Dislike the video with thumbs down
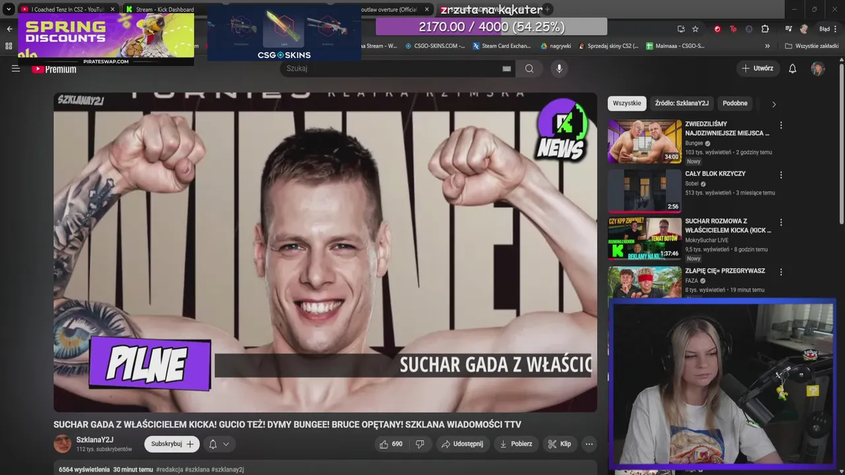 tap(420, 444)
